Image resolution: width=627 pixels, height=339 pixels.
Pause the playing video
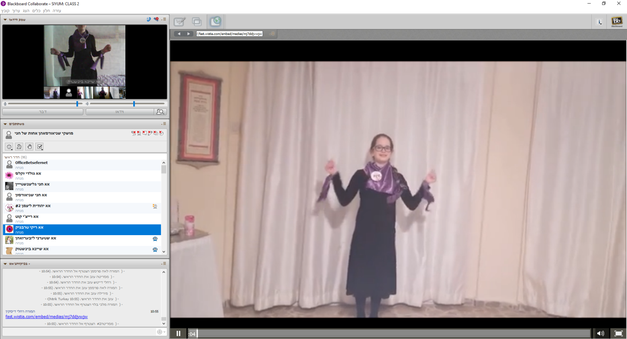pos(178,334)
